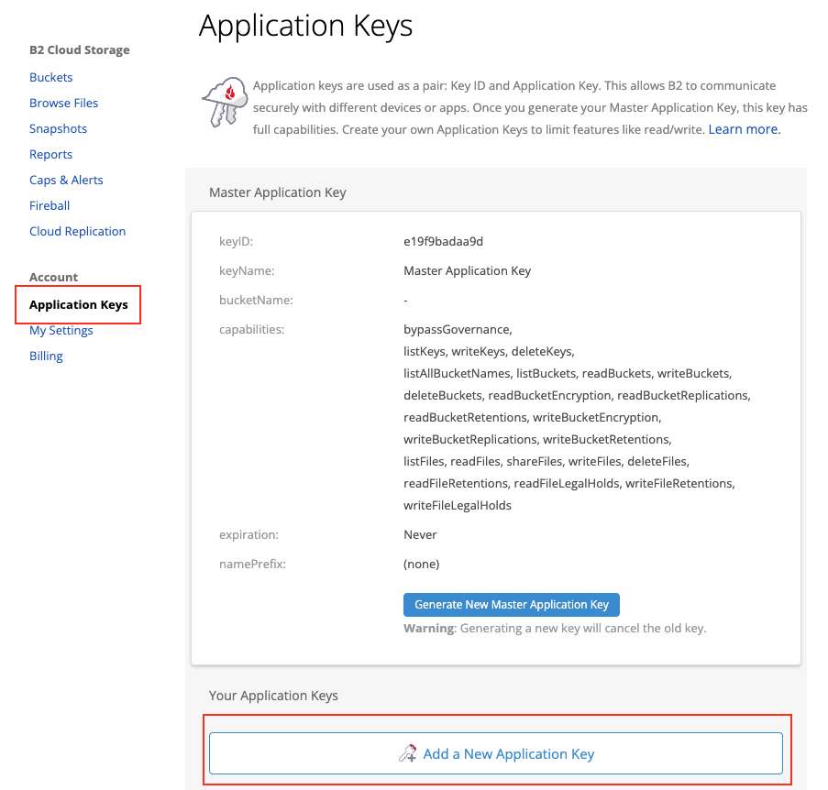Click the B2 Cloud Storage sidebar heading
The height and width of the screenshot is (790, 828).
80,50
